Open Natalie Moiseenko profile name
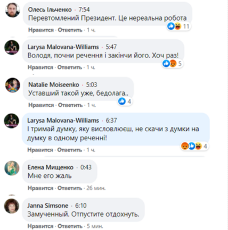The height and width of the screenshot is (230, 228). pyautogui.click(x=54, y=84)
